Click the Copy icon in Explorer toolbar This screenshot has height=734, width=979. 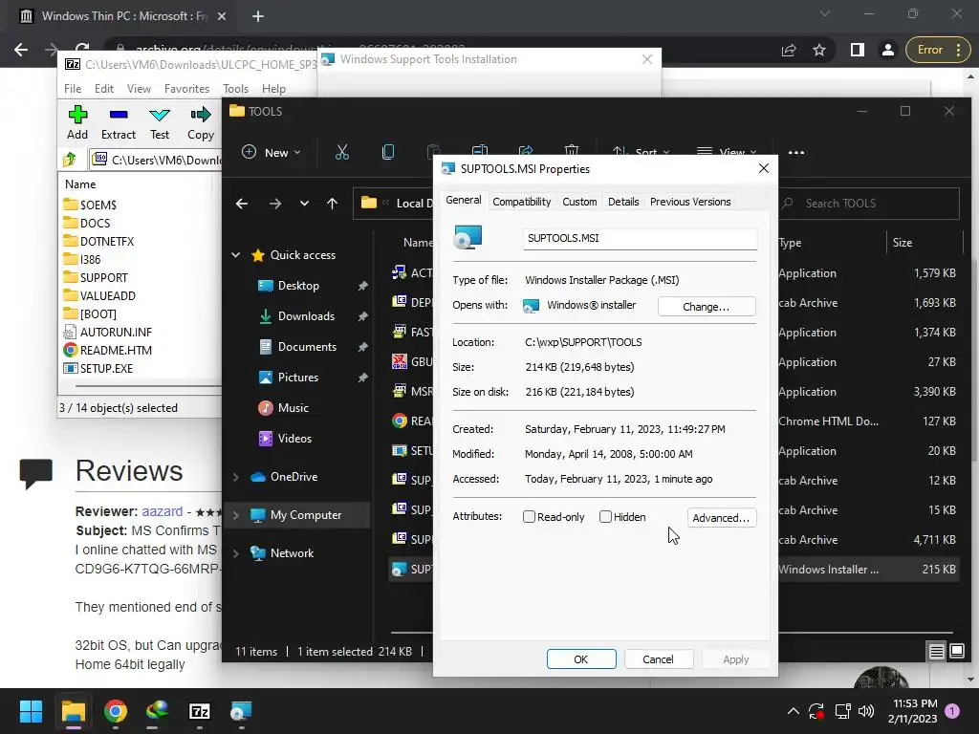tap(388, 152)
